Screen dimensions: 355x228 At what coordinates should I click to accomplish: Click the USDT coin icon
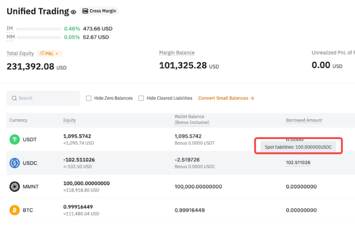coord(15,140)
